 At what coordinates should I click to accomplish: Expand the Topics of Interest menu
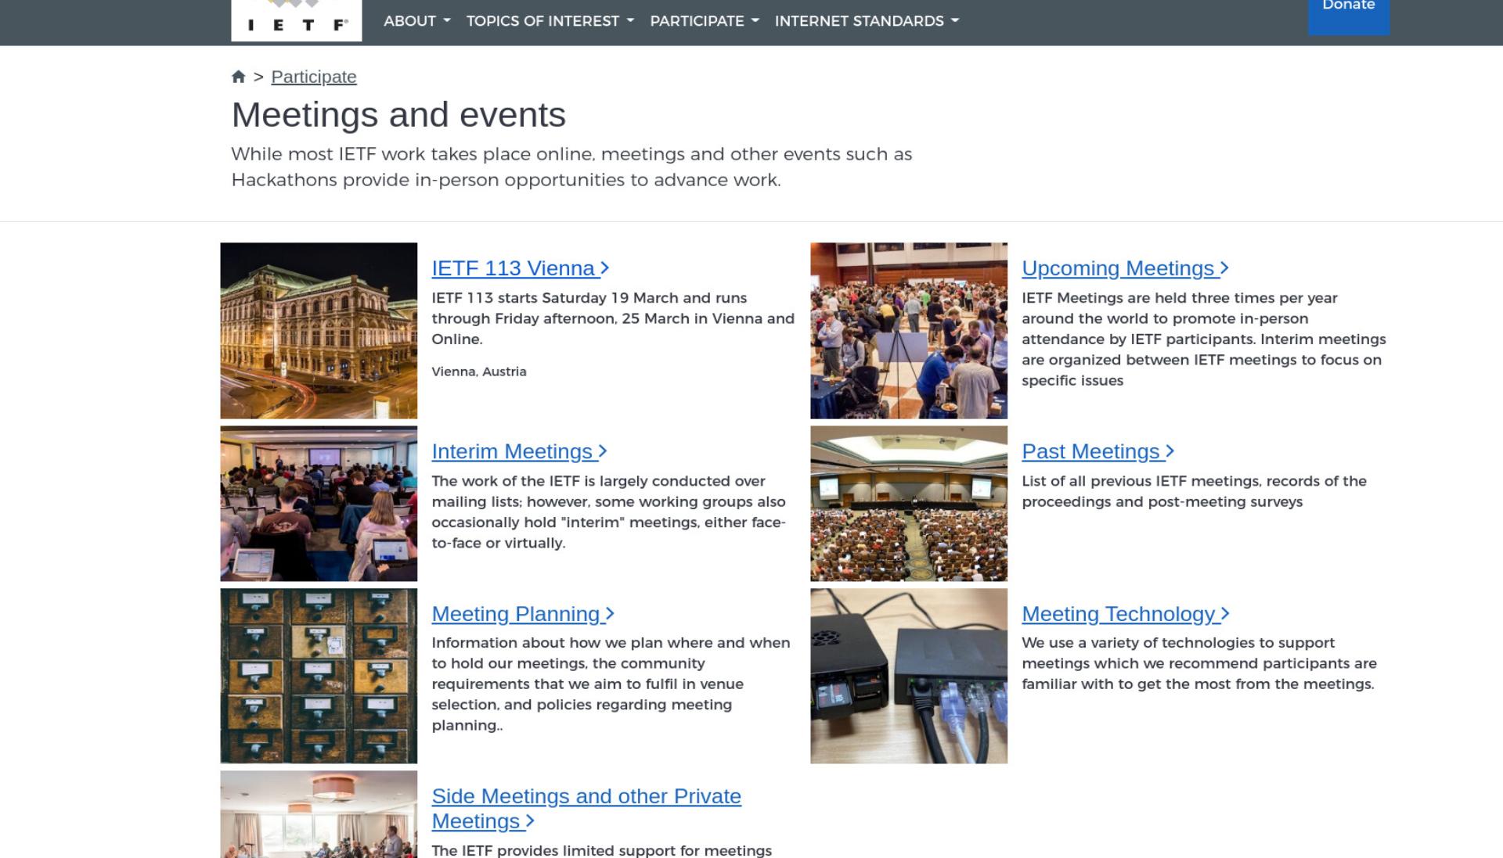click(x=550, y=21)
